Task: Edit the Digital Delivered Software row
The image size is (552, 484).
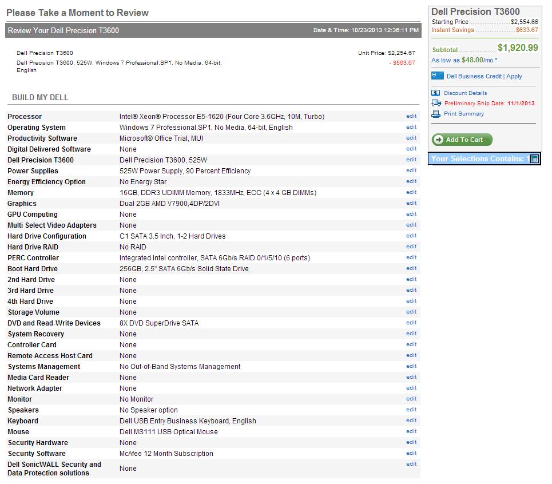Action: point(411,149)
